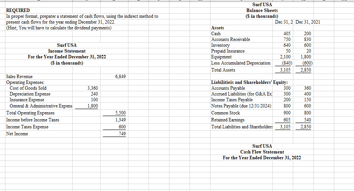Click the Accounts Receivable label
This screenshot has height=191, width=354.
point(231,40)
